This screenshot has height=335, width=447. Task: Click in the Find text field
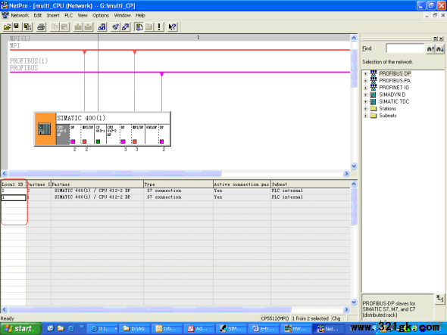[x=405, y=48]
